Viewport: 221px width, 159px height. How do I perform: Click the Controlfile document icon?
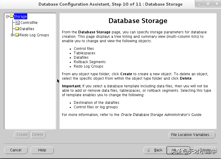(x=17, y=22)
